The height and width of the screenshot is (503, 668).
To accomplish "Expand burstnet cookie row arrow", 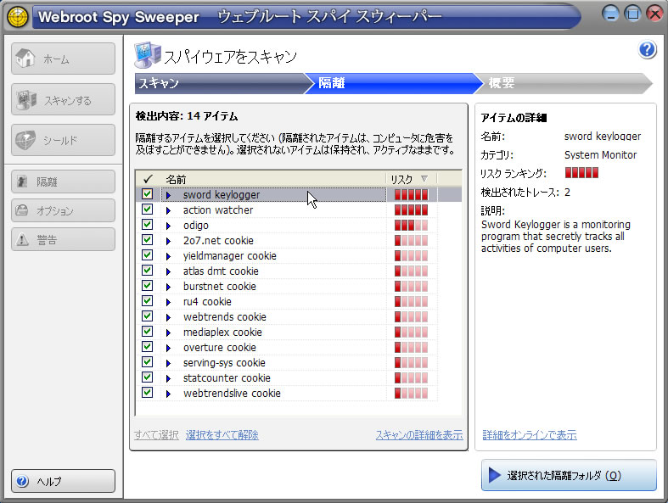I will click(168, 287).
